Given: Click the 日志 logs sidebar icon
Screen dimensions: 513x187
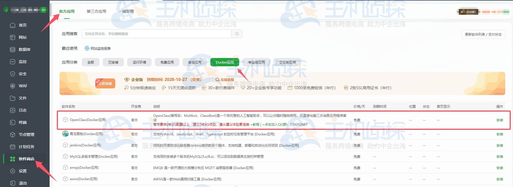Looking at the screenshot, I should 12,110.
